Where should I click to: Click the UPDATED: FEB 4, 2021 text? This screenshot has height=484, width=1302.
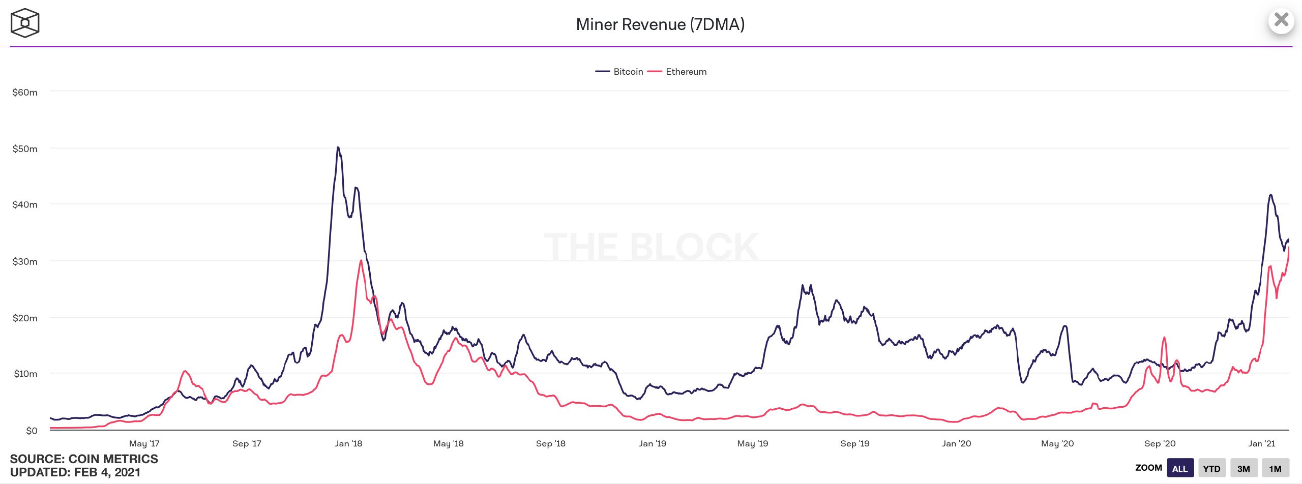click(75, 472)
